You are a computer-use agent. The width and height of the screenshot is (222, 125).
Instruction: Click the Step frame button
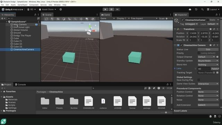click(x=117, y=9)
